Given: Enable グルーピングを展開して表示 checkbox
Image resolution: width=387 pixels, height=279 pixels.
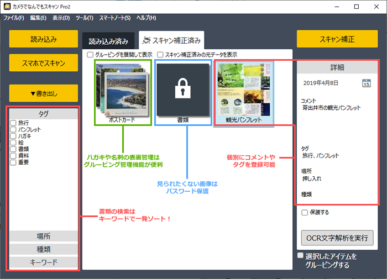Looking at the screenshot, I should (91, 55).
